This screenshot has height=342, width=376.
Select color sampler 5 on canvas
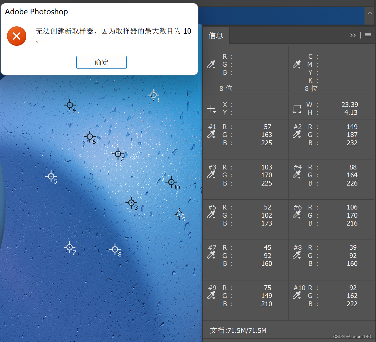click(x=51, y=176)
